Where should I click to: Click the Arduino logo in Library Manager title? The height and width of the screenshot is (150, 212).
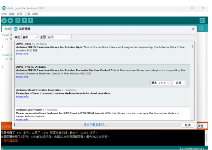coord(16,29)
